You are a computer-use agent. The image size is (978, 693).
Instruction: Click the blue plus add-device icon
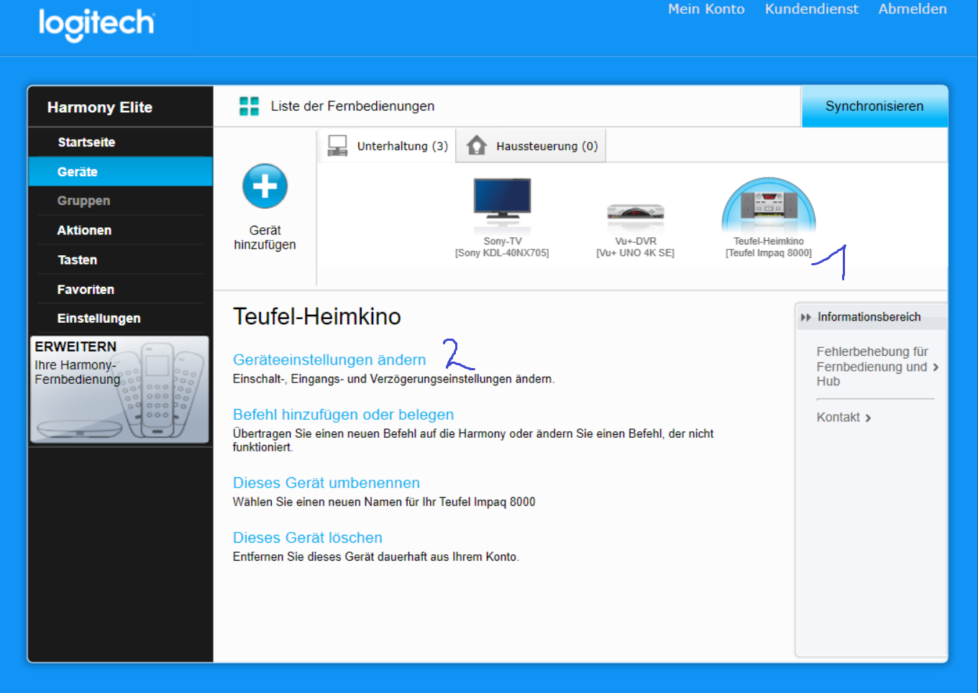[x=265, y=186]
